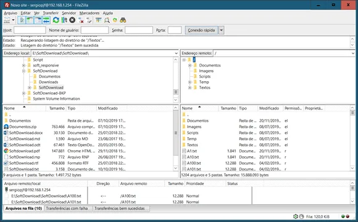Toggle processing of the transfer queue
358x222 pixels.
64,20
